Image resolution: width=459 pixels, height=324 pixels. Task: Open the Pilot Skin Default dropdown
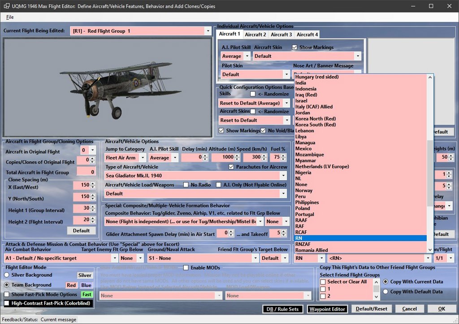point(286,74)
